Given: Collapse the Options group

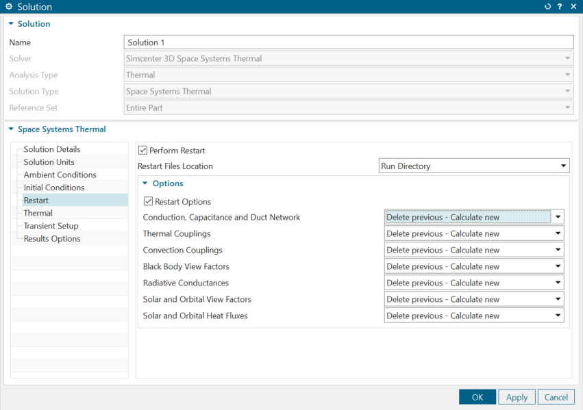Looking at the screenshot, I should pos(145,183).
